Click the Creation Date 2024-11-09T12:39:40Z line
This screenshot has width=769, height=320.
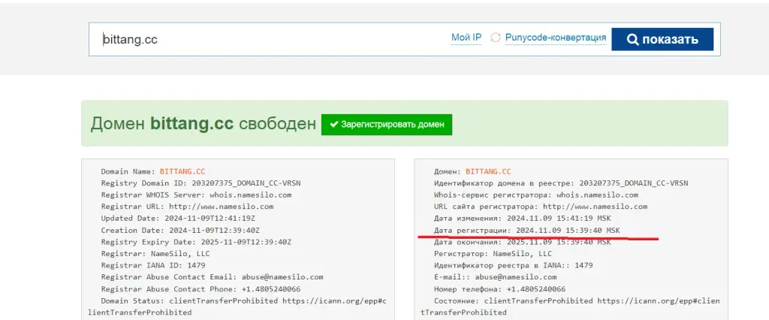(x=180, y=230)
